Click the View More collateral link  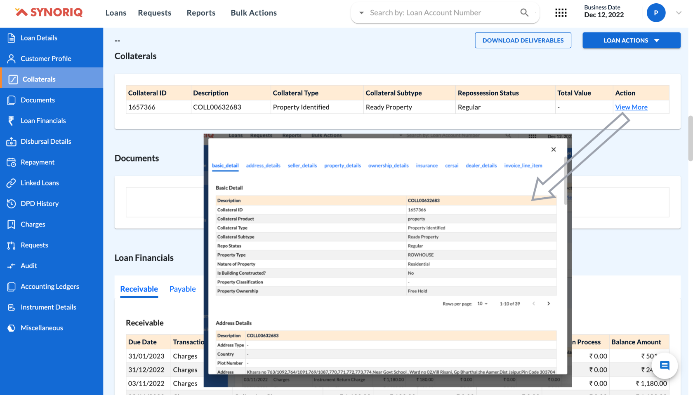coord(631,107)
